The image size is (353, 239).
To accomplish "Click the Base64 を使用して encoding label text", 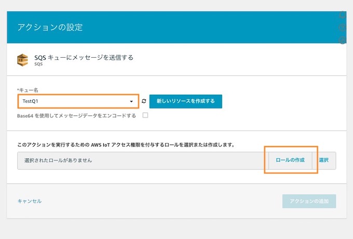I will 76,116.
